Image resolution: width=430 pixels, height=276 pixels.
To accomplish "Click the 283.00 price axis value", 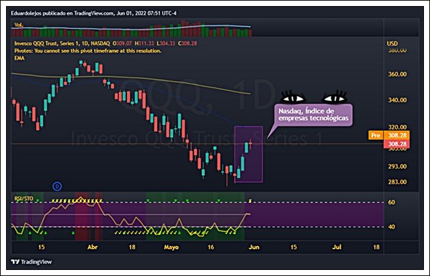I will (x=397, y=182).
